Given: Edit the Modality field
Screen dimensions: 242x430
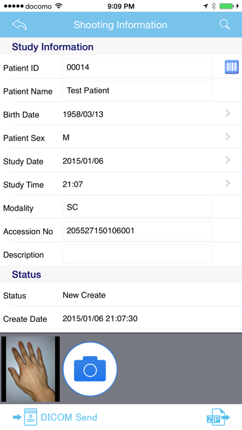Looking at the screenshot, I should tap(137, 208).
